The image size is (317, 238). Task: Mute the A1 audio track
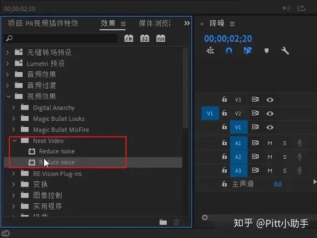[269, 143]
